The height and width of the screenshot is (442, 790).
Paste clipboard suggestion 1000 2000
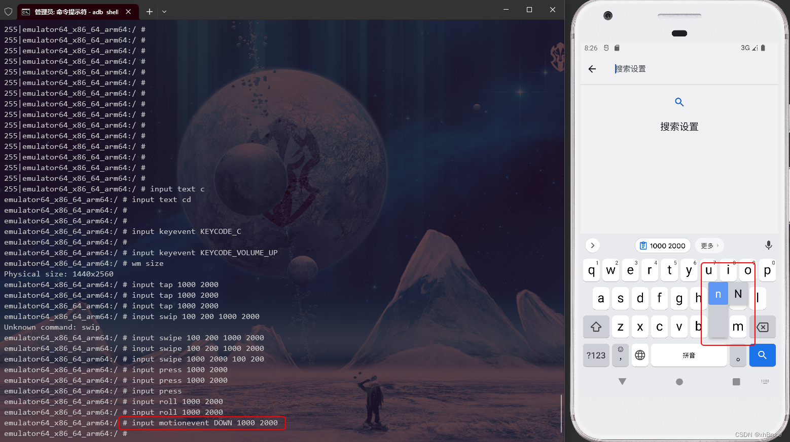click(x=663, y=246)
